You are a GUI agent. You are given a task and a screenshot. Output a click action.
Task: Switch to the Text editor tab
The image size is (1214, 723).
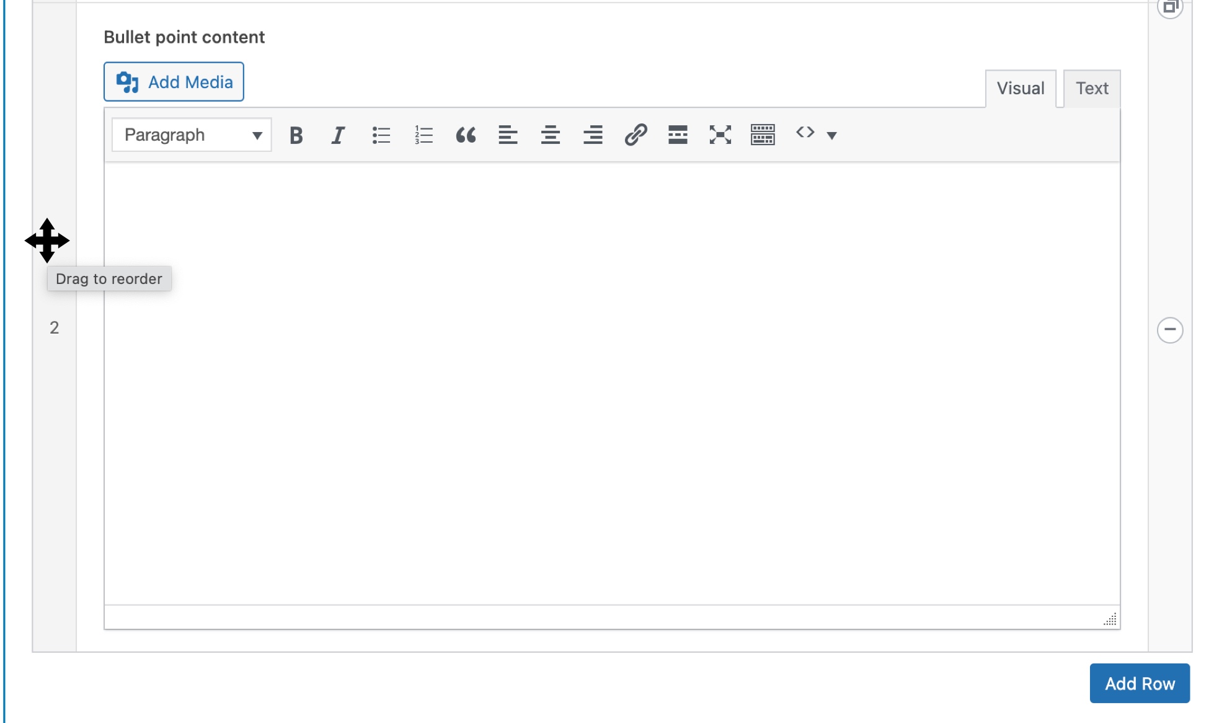click(1092, 89)
